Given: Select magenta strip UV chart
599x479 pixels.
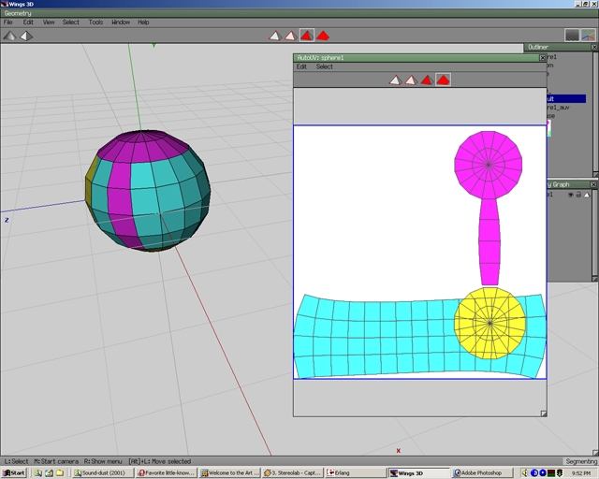Looking at the screenshot, I should coord(489,242).
